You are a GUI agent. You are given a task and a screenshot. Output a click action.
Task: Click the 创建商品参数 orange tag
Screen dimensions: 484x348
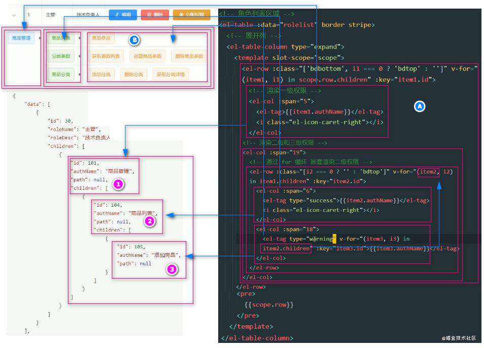147,56
